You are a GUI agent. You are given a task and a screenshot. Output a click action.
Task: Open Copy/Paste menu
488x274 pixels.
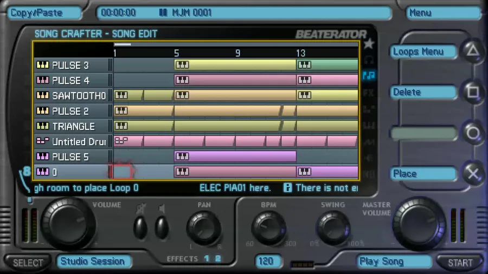click(x=44, y=13)
